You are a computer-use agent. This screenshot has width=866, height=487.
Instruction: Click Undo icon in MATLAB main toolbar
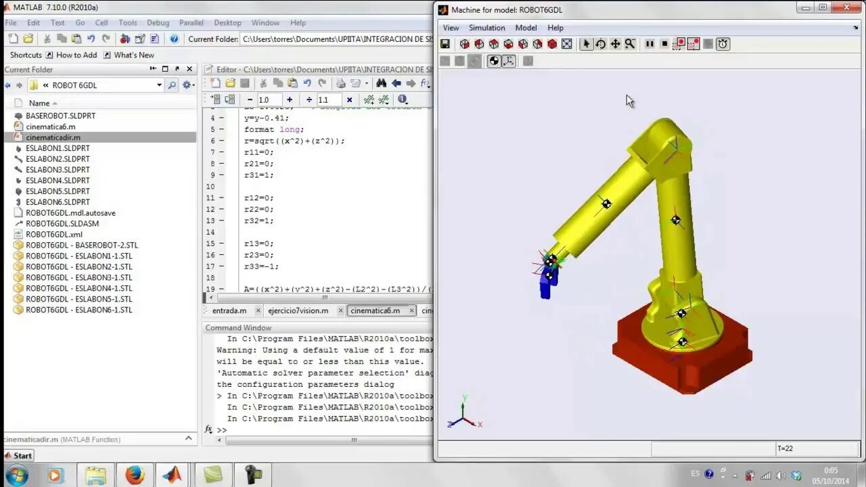click(91, 39)
